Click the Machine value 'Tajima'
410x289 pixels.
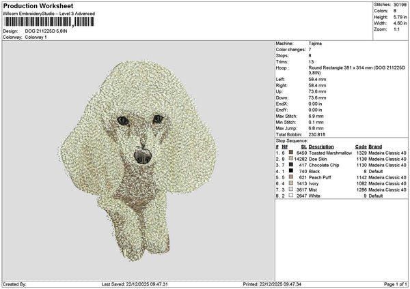315,44
